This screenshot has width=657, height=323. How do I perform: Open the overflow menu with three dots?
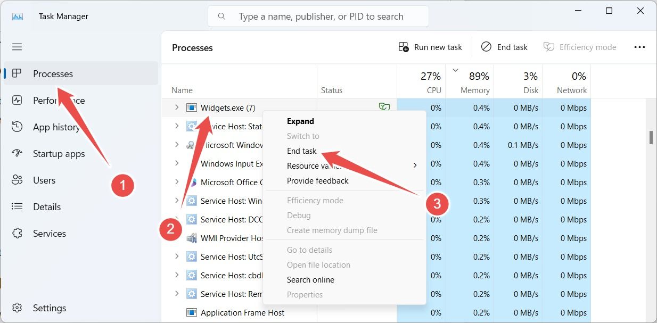click(639, 47)
